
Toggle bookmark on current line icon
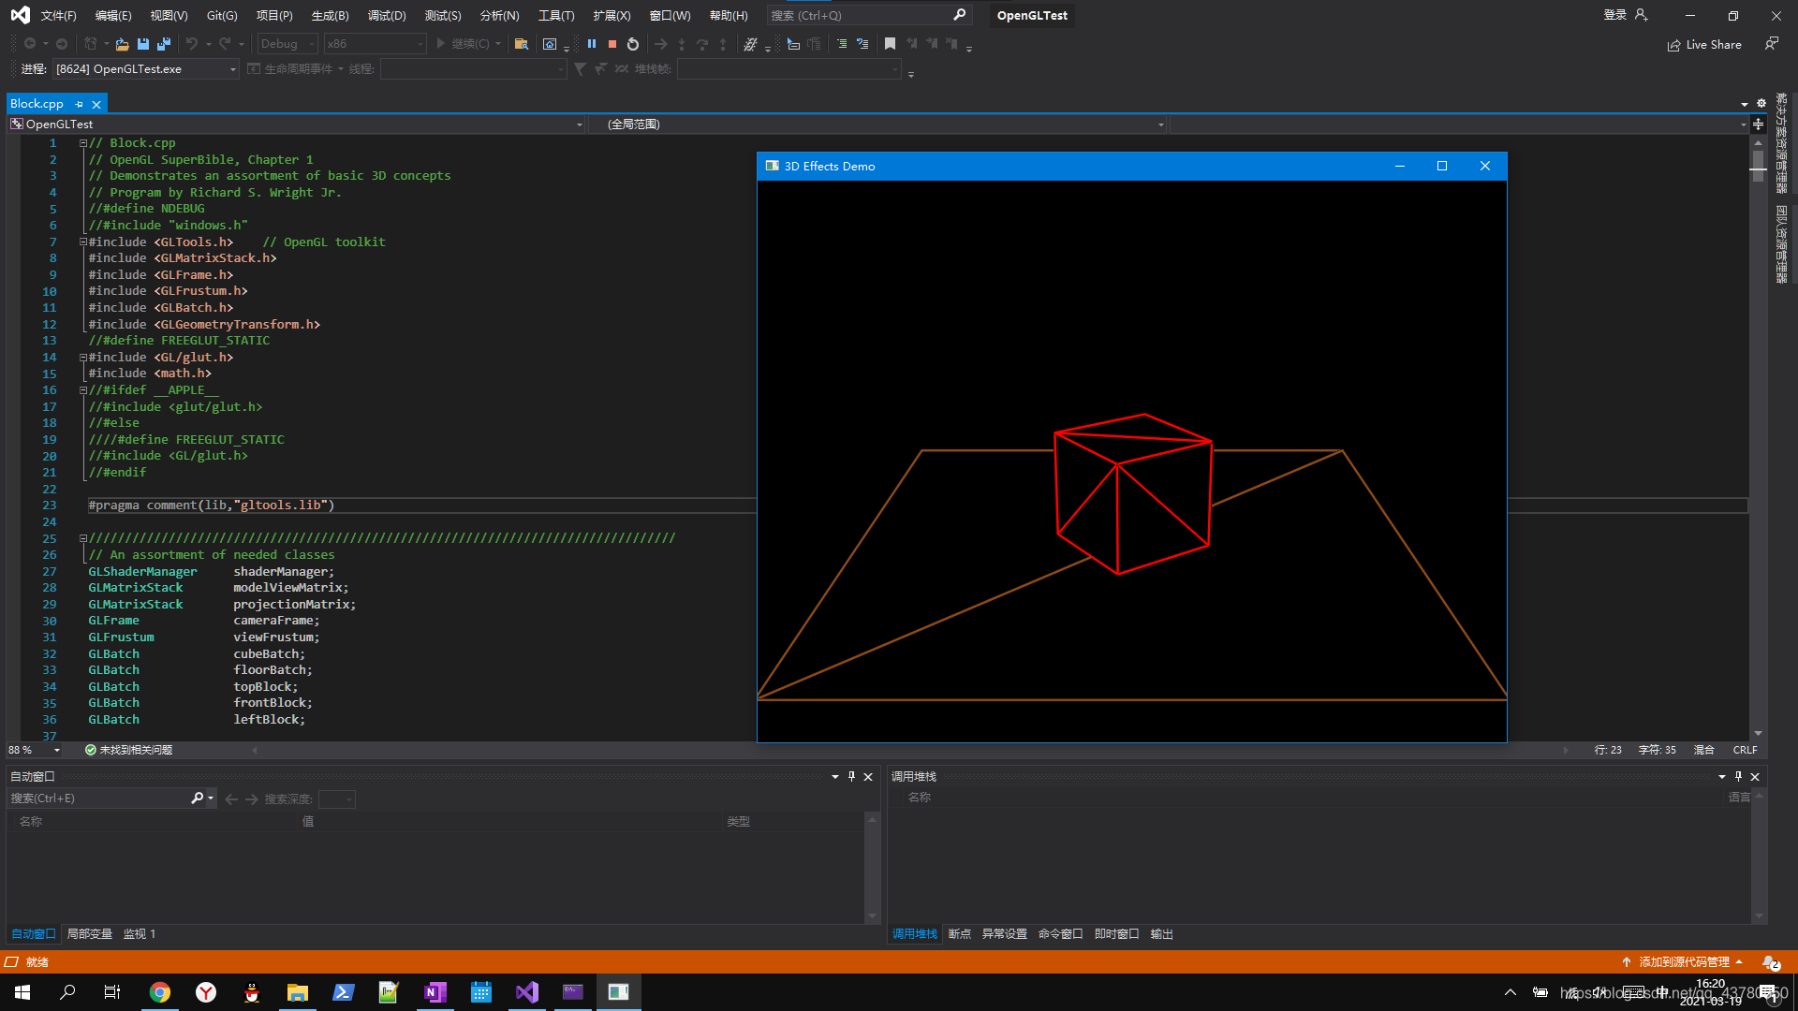tap(890, 44)
